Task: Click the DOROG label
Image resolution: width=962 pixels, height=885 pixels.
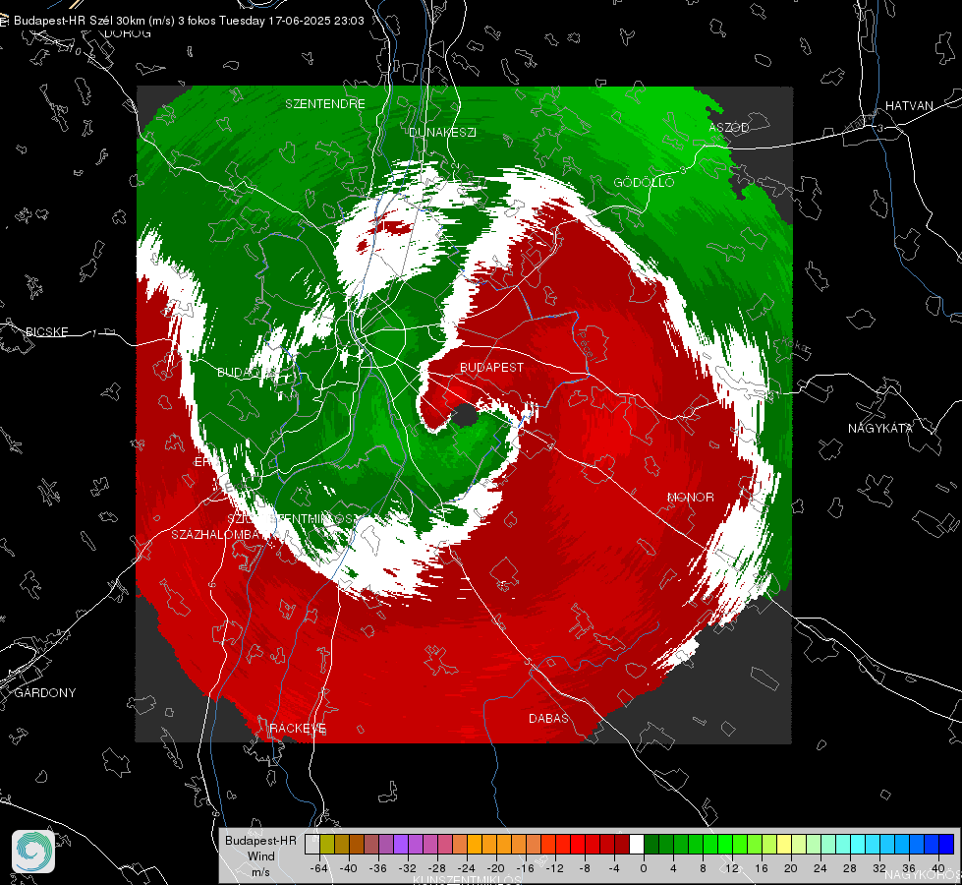Action: click(128, 33)
